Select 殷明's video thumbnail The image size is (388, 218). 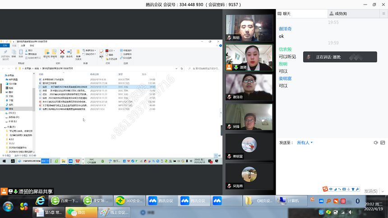tap(249, 28)
